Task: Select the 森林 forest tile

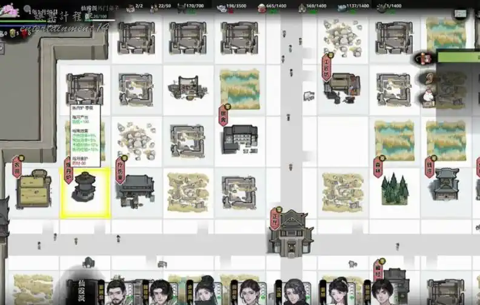Action: click(395, 189)
